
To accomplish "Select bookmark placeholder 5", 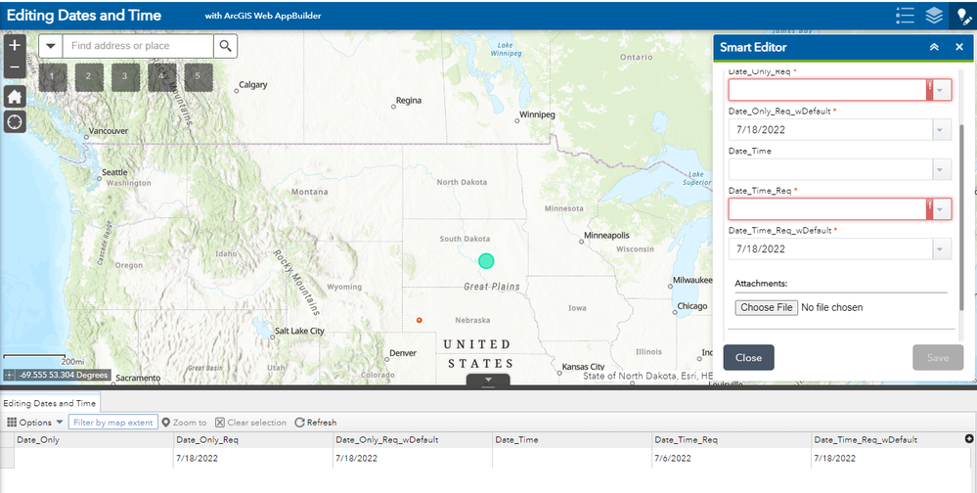I will 199,77.
